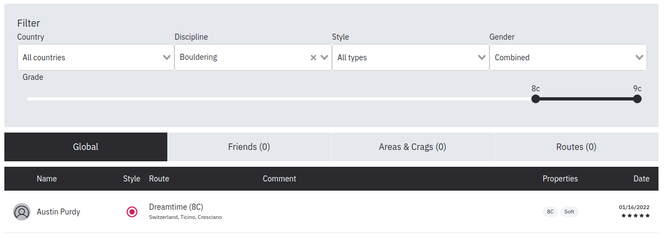Switch to the Global tab
Viewport: 665px width, 239px height.
[86, 147]
